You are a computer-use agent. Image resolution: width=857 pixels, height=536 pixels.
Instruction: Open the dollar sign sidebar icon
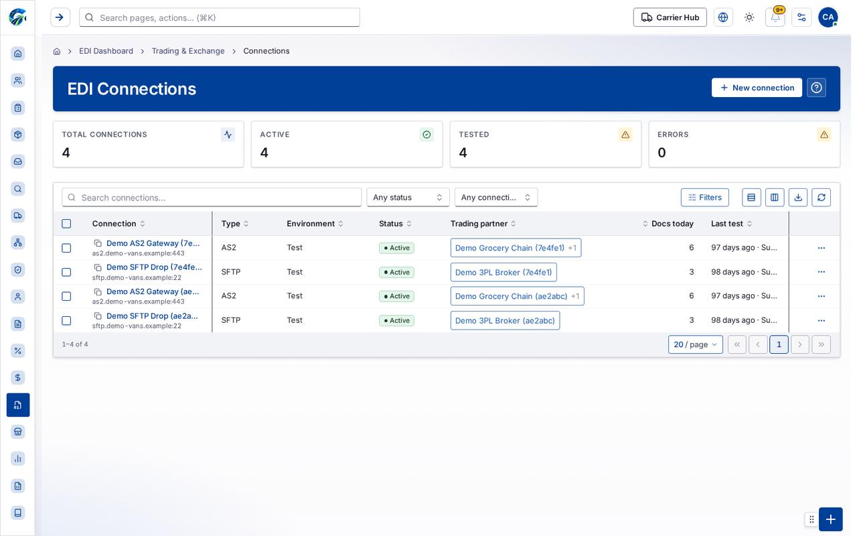[18, 378]
